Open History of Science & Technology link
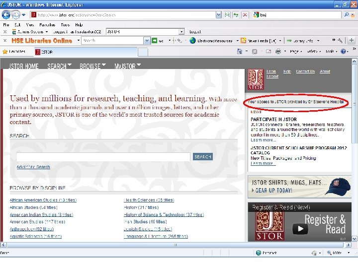The width and height of the screenshot is (358, 268). [x=164, y=214]
